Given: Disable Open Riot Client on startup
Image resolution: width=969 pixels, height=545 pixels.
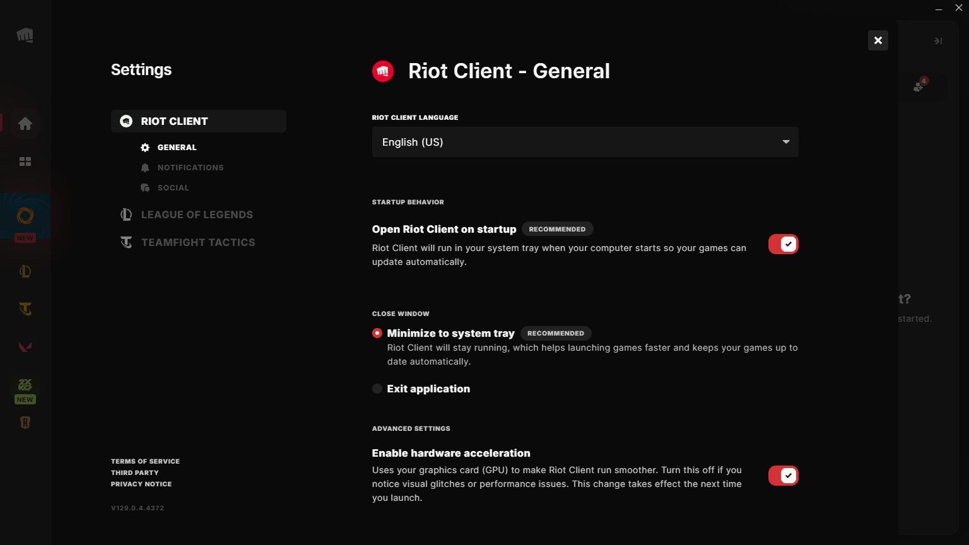Looking at the screenshot, I should [x=783, y=244].
